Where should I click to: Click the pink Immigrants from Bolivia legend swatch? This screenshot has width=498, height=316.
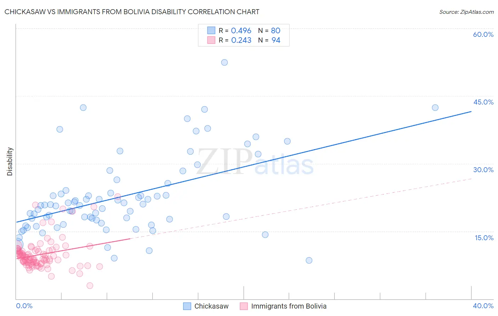244,306
